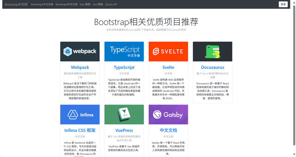Open Bootstrap3中文文档 in the navbar
Viewport: 296px width, 157px height.
tap(42, 4)
